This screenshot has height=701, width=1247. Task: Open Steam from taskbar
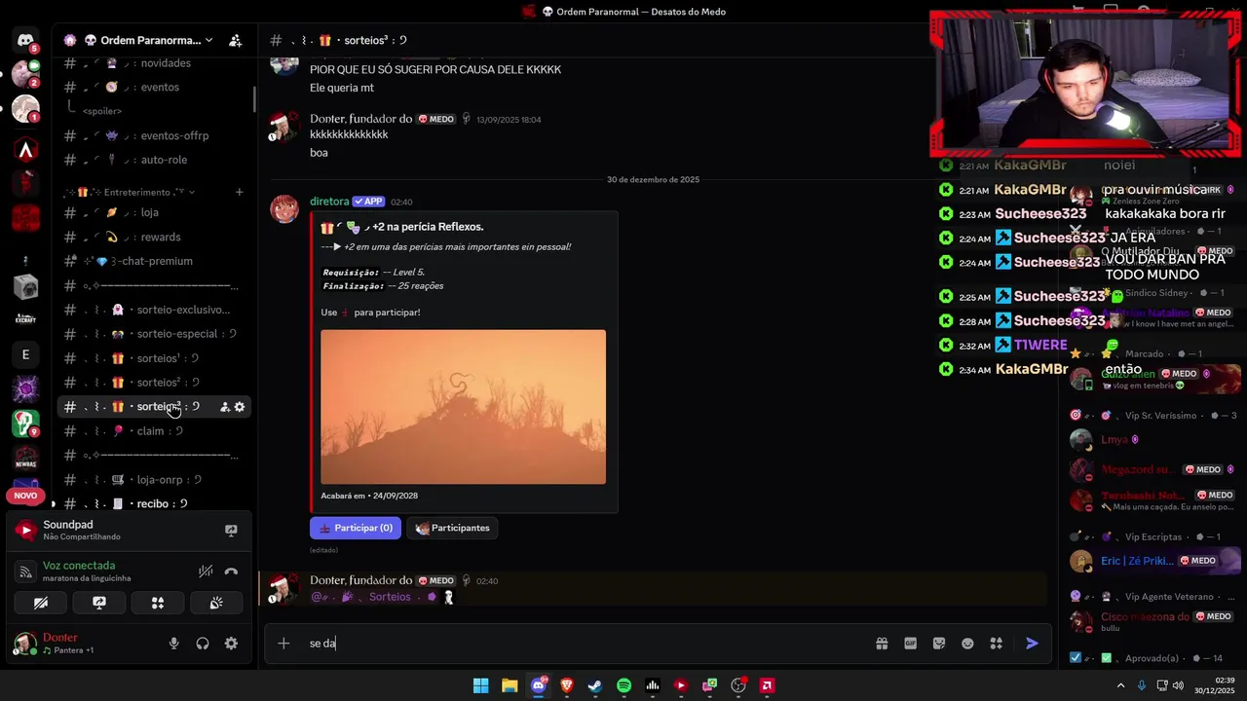coord(595,685)
